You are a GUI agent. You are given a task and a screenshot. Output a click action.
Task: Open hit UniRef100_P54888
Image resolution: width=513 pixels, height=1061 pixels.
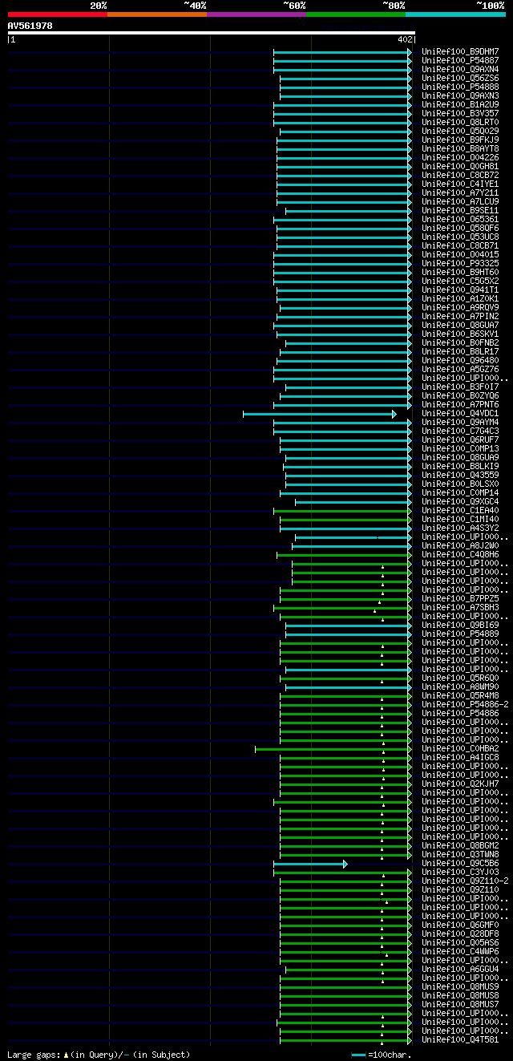pyautogui.click(x=460, y=87)
